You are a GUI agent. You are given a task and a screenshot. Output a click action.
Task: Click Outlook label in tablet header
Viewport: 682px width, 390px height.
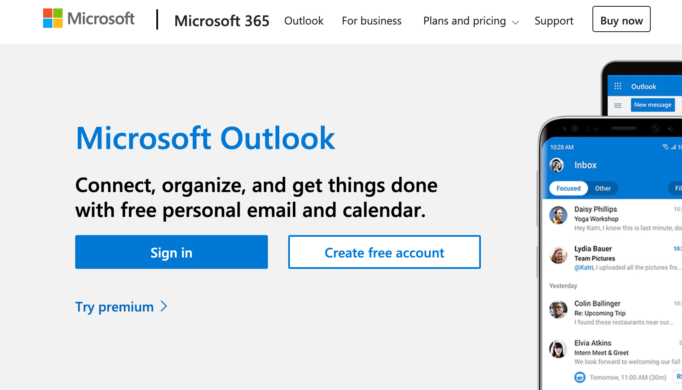pyautogui.click(x=644, y=87)
